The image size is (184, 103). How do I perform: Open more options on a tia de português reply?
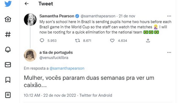tap(169, 52)
